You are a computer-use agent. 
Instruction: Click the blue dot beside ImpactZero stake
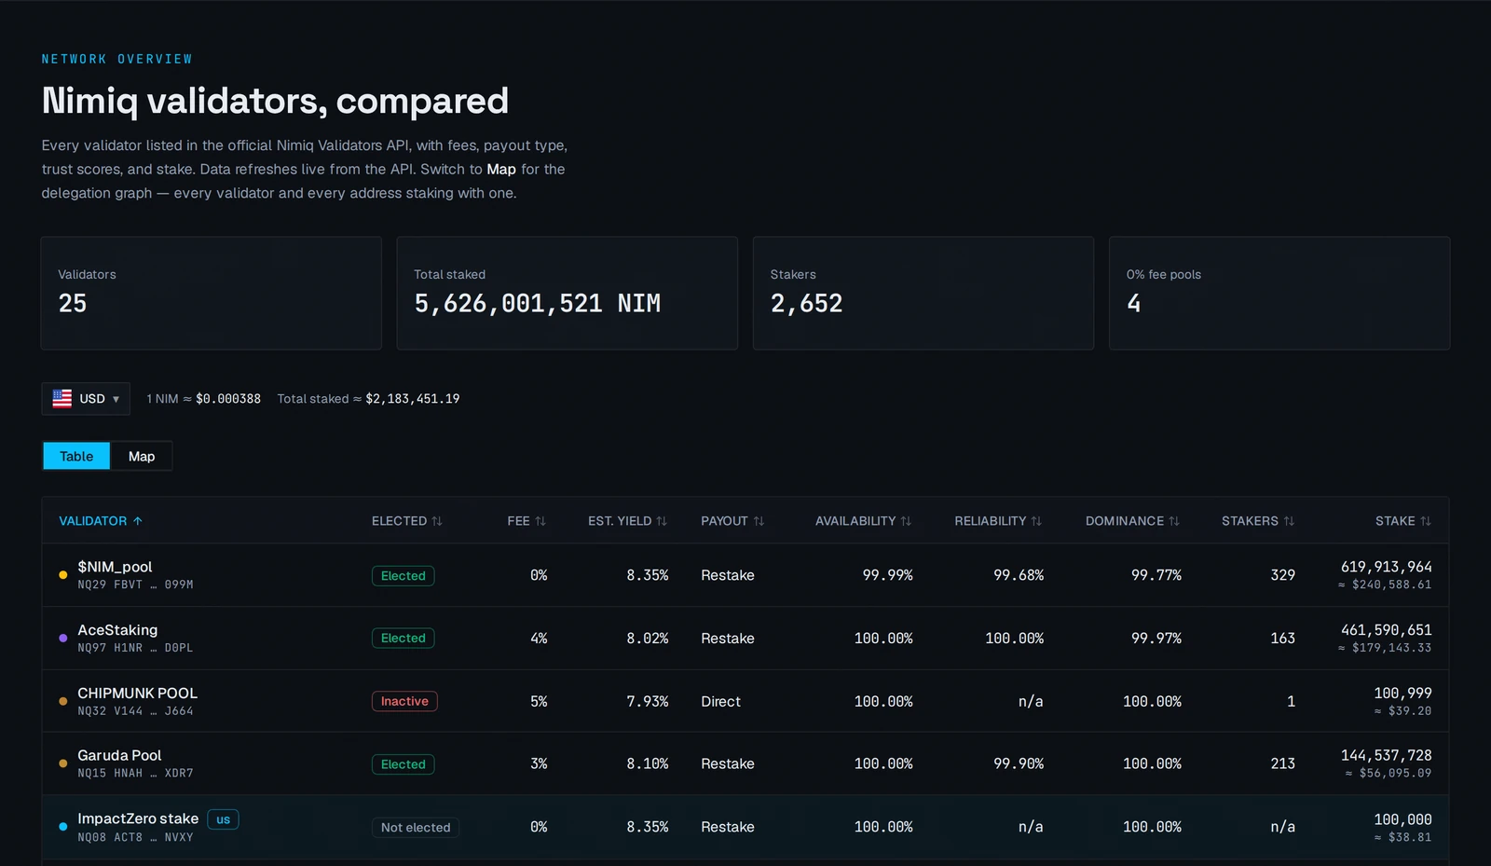pos(62,827)
